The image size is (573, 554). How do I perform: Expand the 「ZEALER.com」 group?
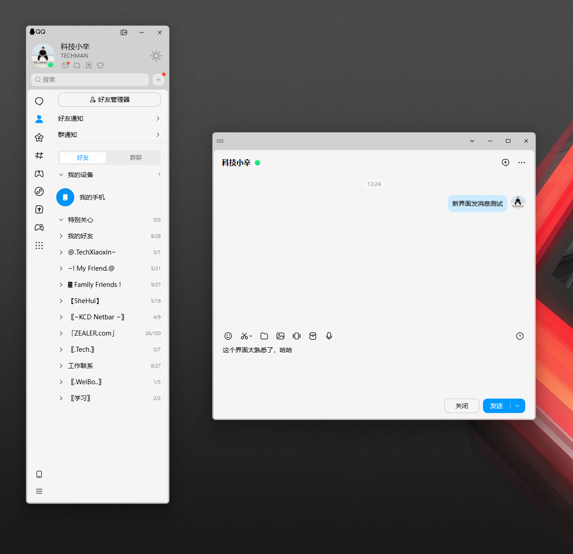coord(61,333)
